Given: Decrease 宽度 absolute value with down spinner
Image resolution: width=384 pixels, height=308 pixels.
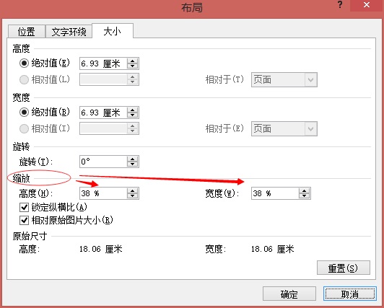Looking at the screenshot, I should (x=133, y=115).
